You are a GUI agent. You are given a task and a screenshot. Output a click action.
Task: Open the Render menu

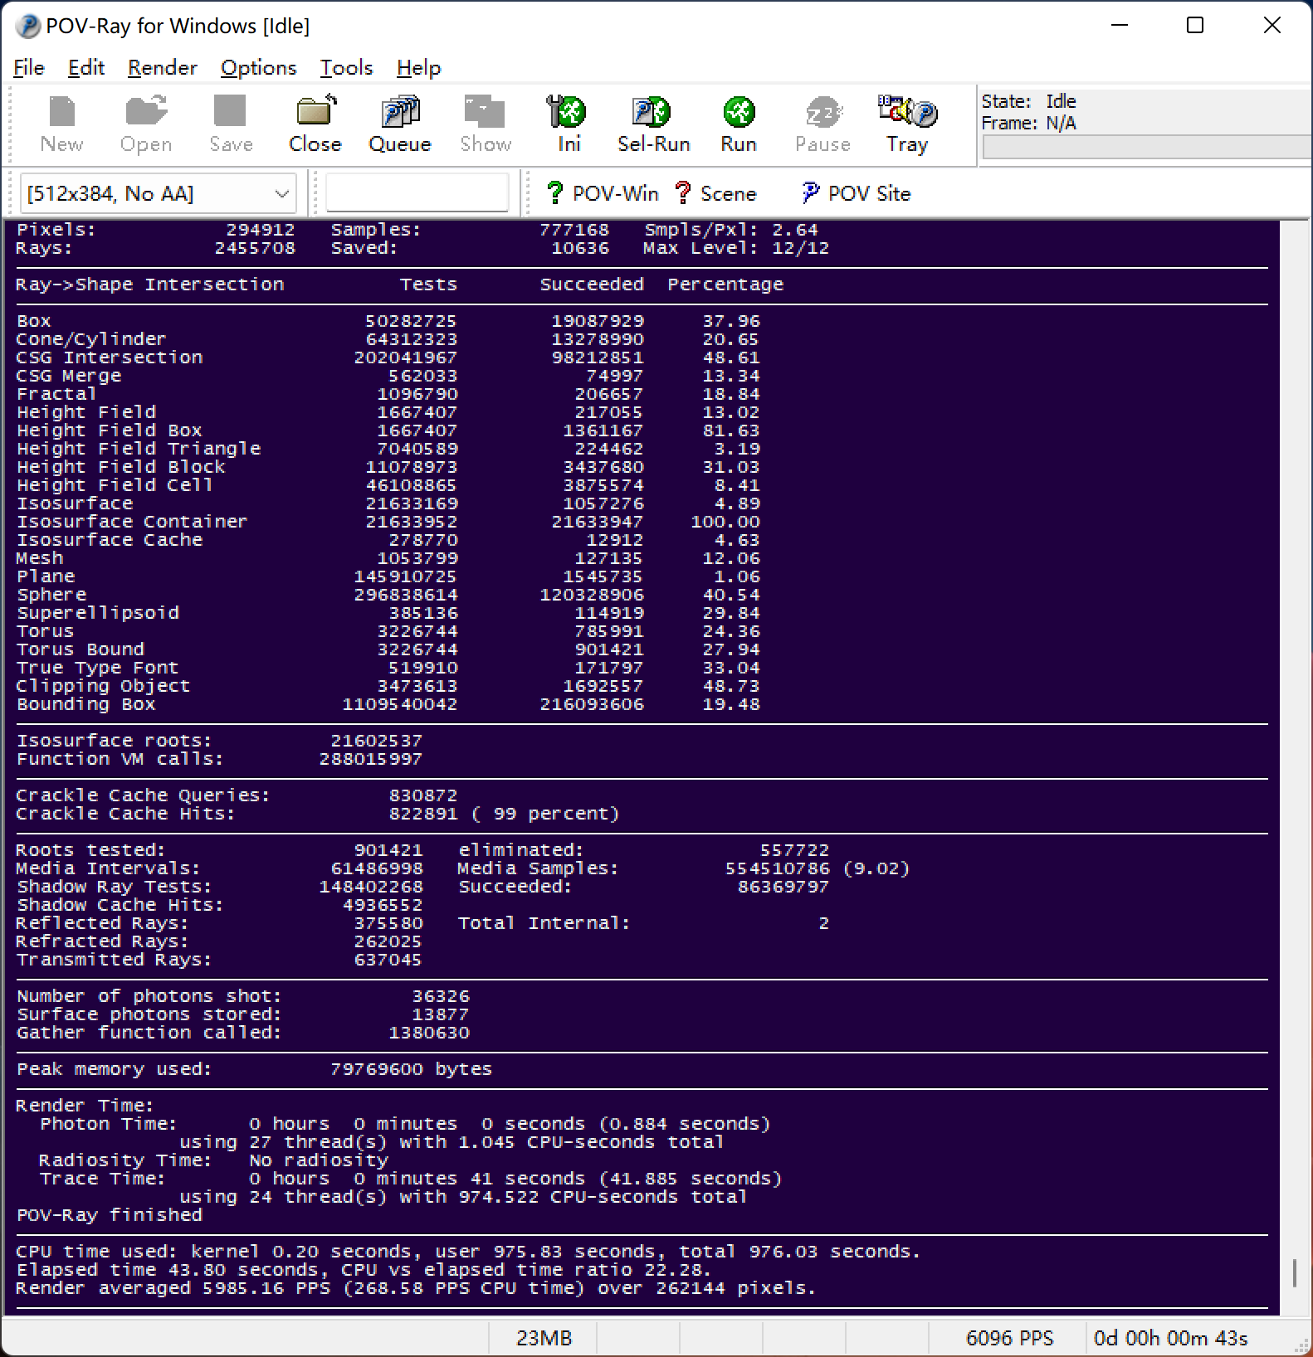tap(162, 68)
